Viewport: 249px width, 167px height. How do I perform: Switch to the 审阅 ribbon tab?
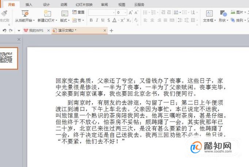tap(104, 5)
